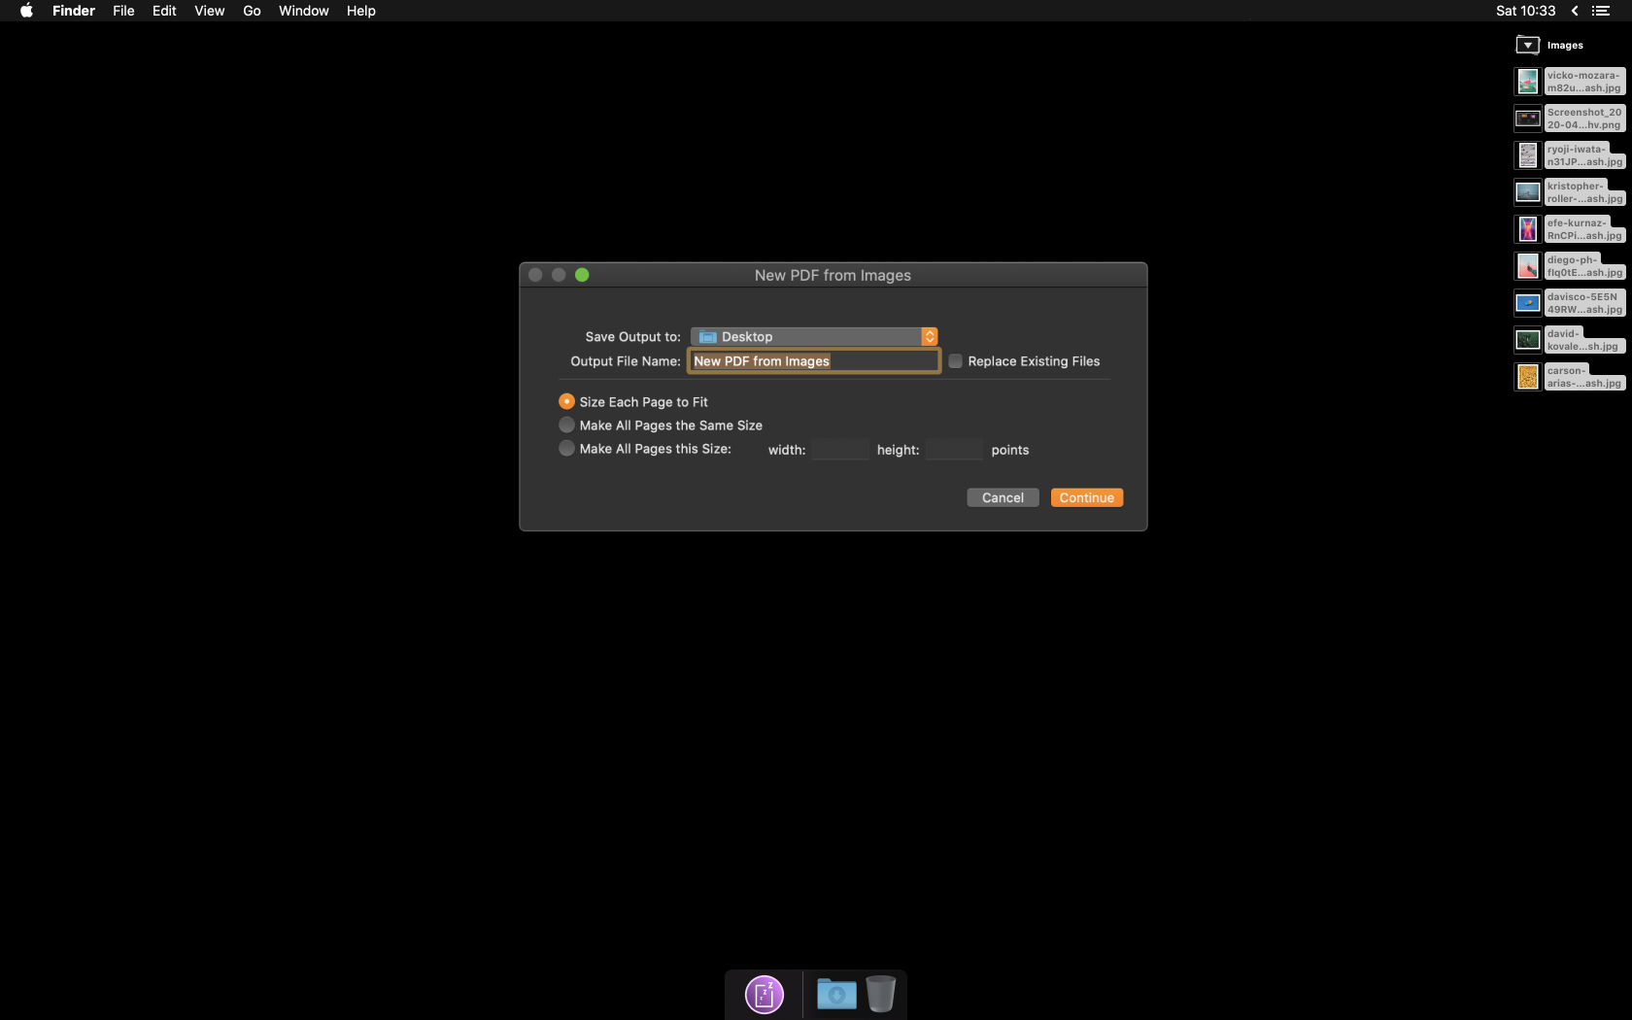
Task: Select davisco-5E5N image file icon
Action: tap(1528, 303)
